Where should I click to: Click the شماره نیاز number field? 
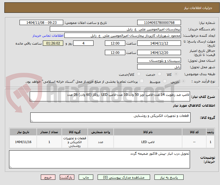click(159, 23)
